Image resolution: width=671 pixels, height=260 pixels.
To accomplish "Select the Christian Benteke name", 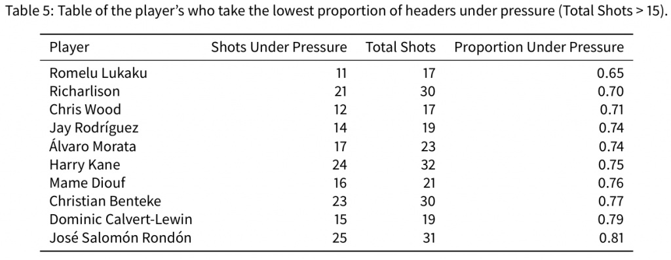I will click(x=105, y=201).
